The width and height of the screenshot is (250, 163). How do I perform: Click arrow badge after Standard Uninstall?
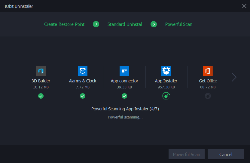[x=154, y=24]
